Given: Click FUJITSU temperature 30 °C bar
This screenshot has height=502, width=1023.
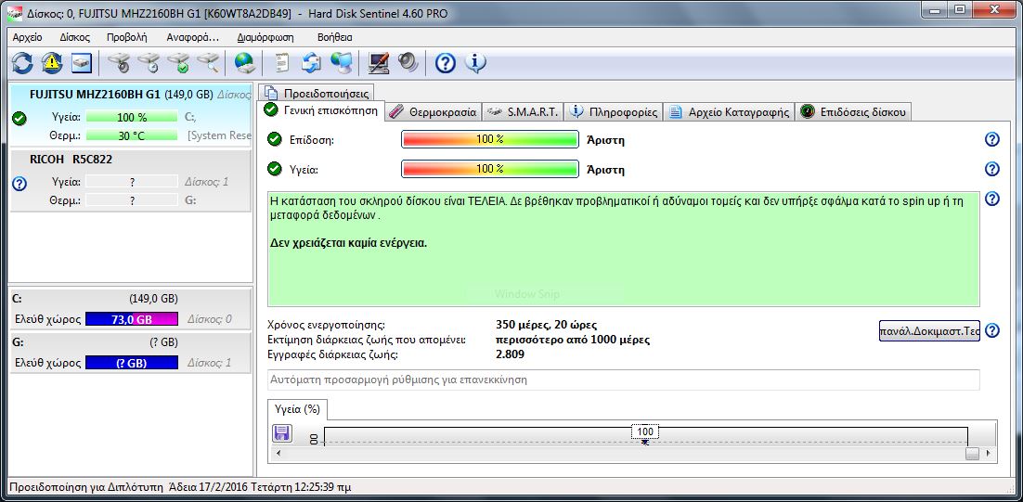Looking at the screenshot, I should (x=131, y=135).
